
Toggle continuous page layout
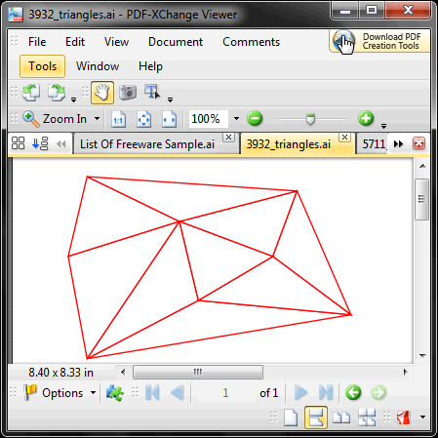[316, 418]
